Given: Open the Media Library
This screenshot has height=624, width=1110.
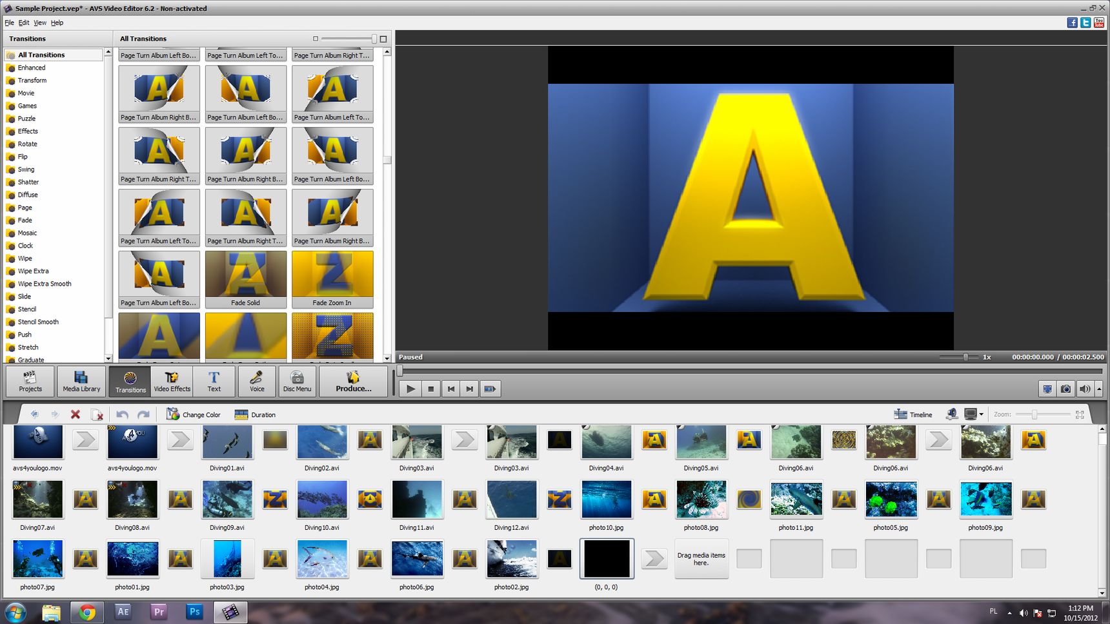Looking at the screenshot, I should point(81,381).
